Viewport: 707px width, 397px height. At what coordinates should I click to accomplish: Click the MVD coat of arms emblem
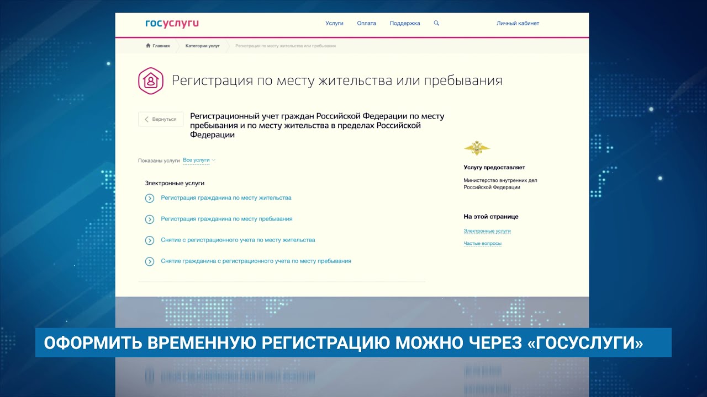point(477,148)
